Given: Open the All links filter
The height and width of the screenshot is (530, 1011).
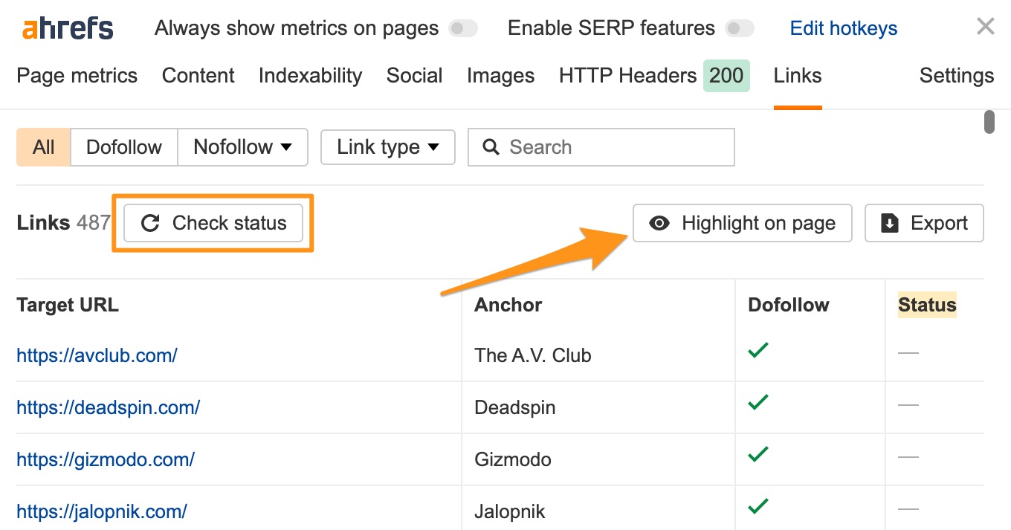Looking at the screenshot, I should (42, 147).
